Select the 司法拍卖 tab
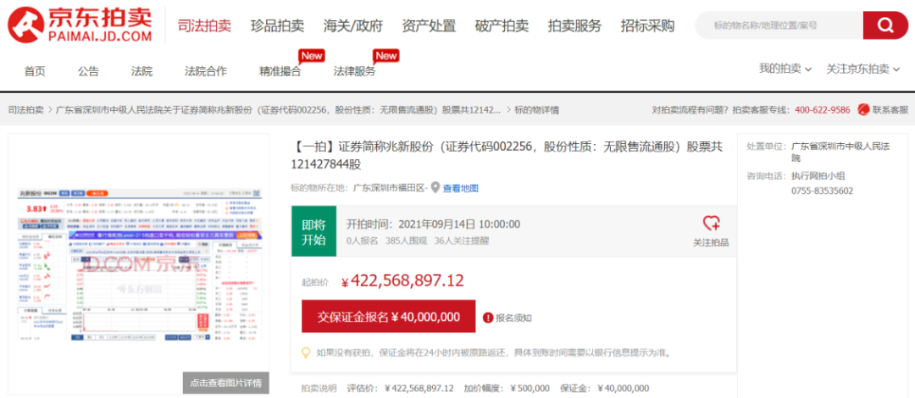The height and width of the screenshot is (398, 915). 204,25
